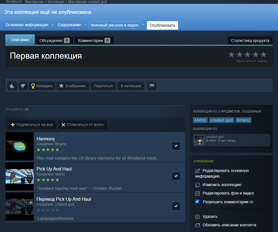Click the collection star rating
This screenshot has height=232, width=278.
coord(248,54)
